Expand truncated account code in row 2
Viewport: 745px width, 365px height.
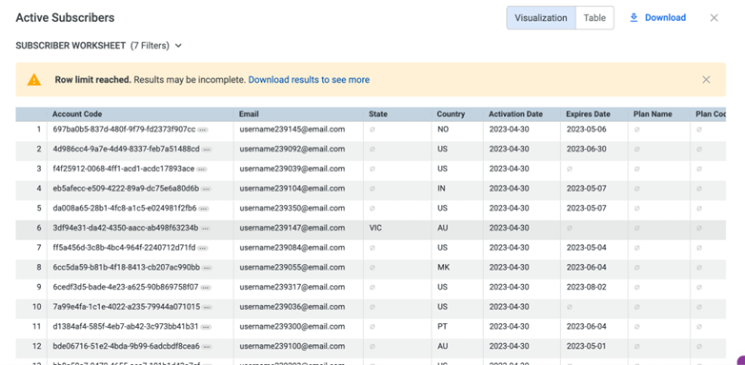[207, 150]
